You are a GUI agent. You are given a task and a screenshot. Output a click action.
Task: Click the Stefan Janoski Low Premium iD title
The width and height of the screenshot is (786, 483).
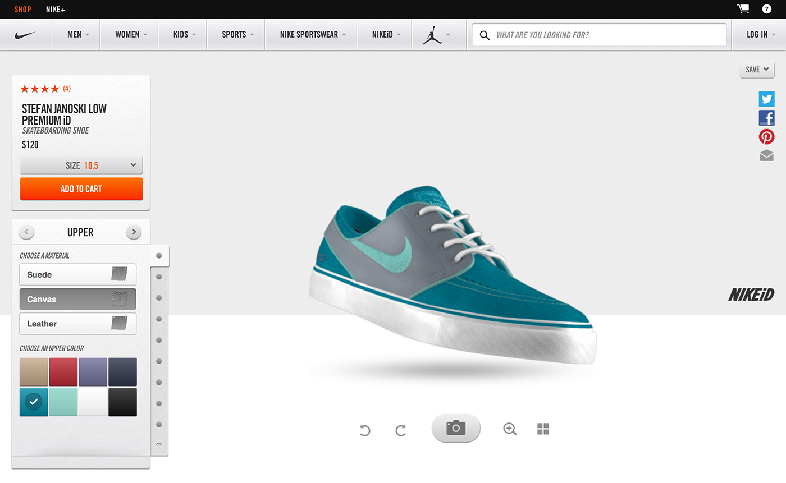[x=64, y=114]
